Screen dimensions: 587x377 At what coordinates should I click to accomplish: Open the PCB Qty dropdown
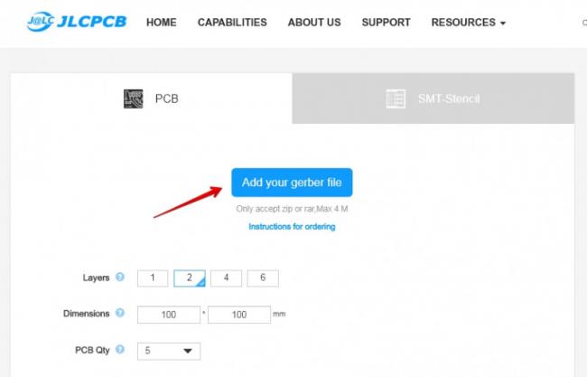coord(169,351)
